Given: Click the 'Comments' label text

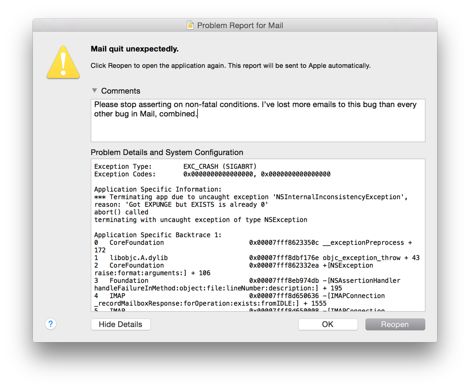Looking at the screenshot, I should pos(121,91).
